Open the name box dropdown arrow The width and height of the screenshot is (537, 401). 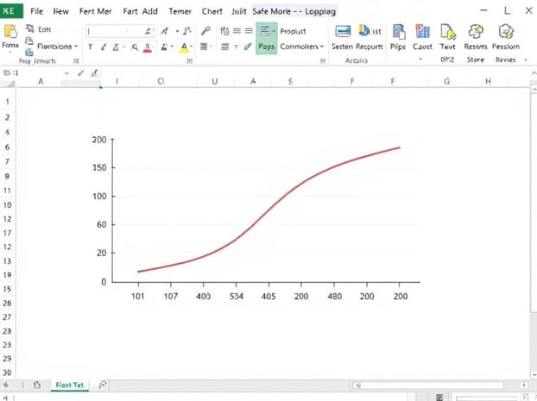pyautogui.click(x=66, y=73)
